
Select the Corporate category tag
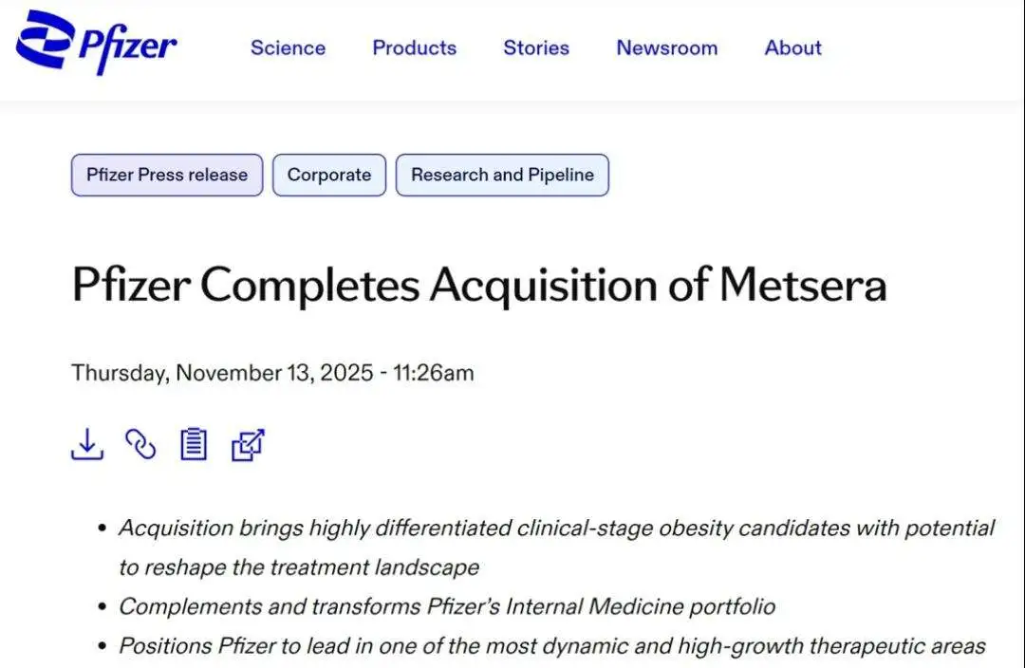(329, 176)
